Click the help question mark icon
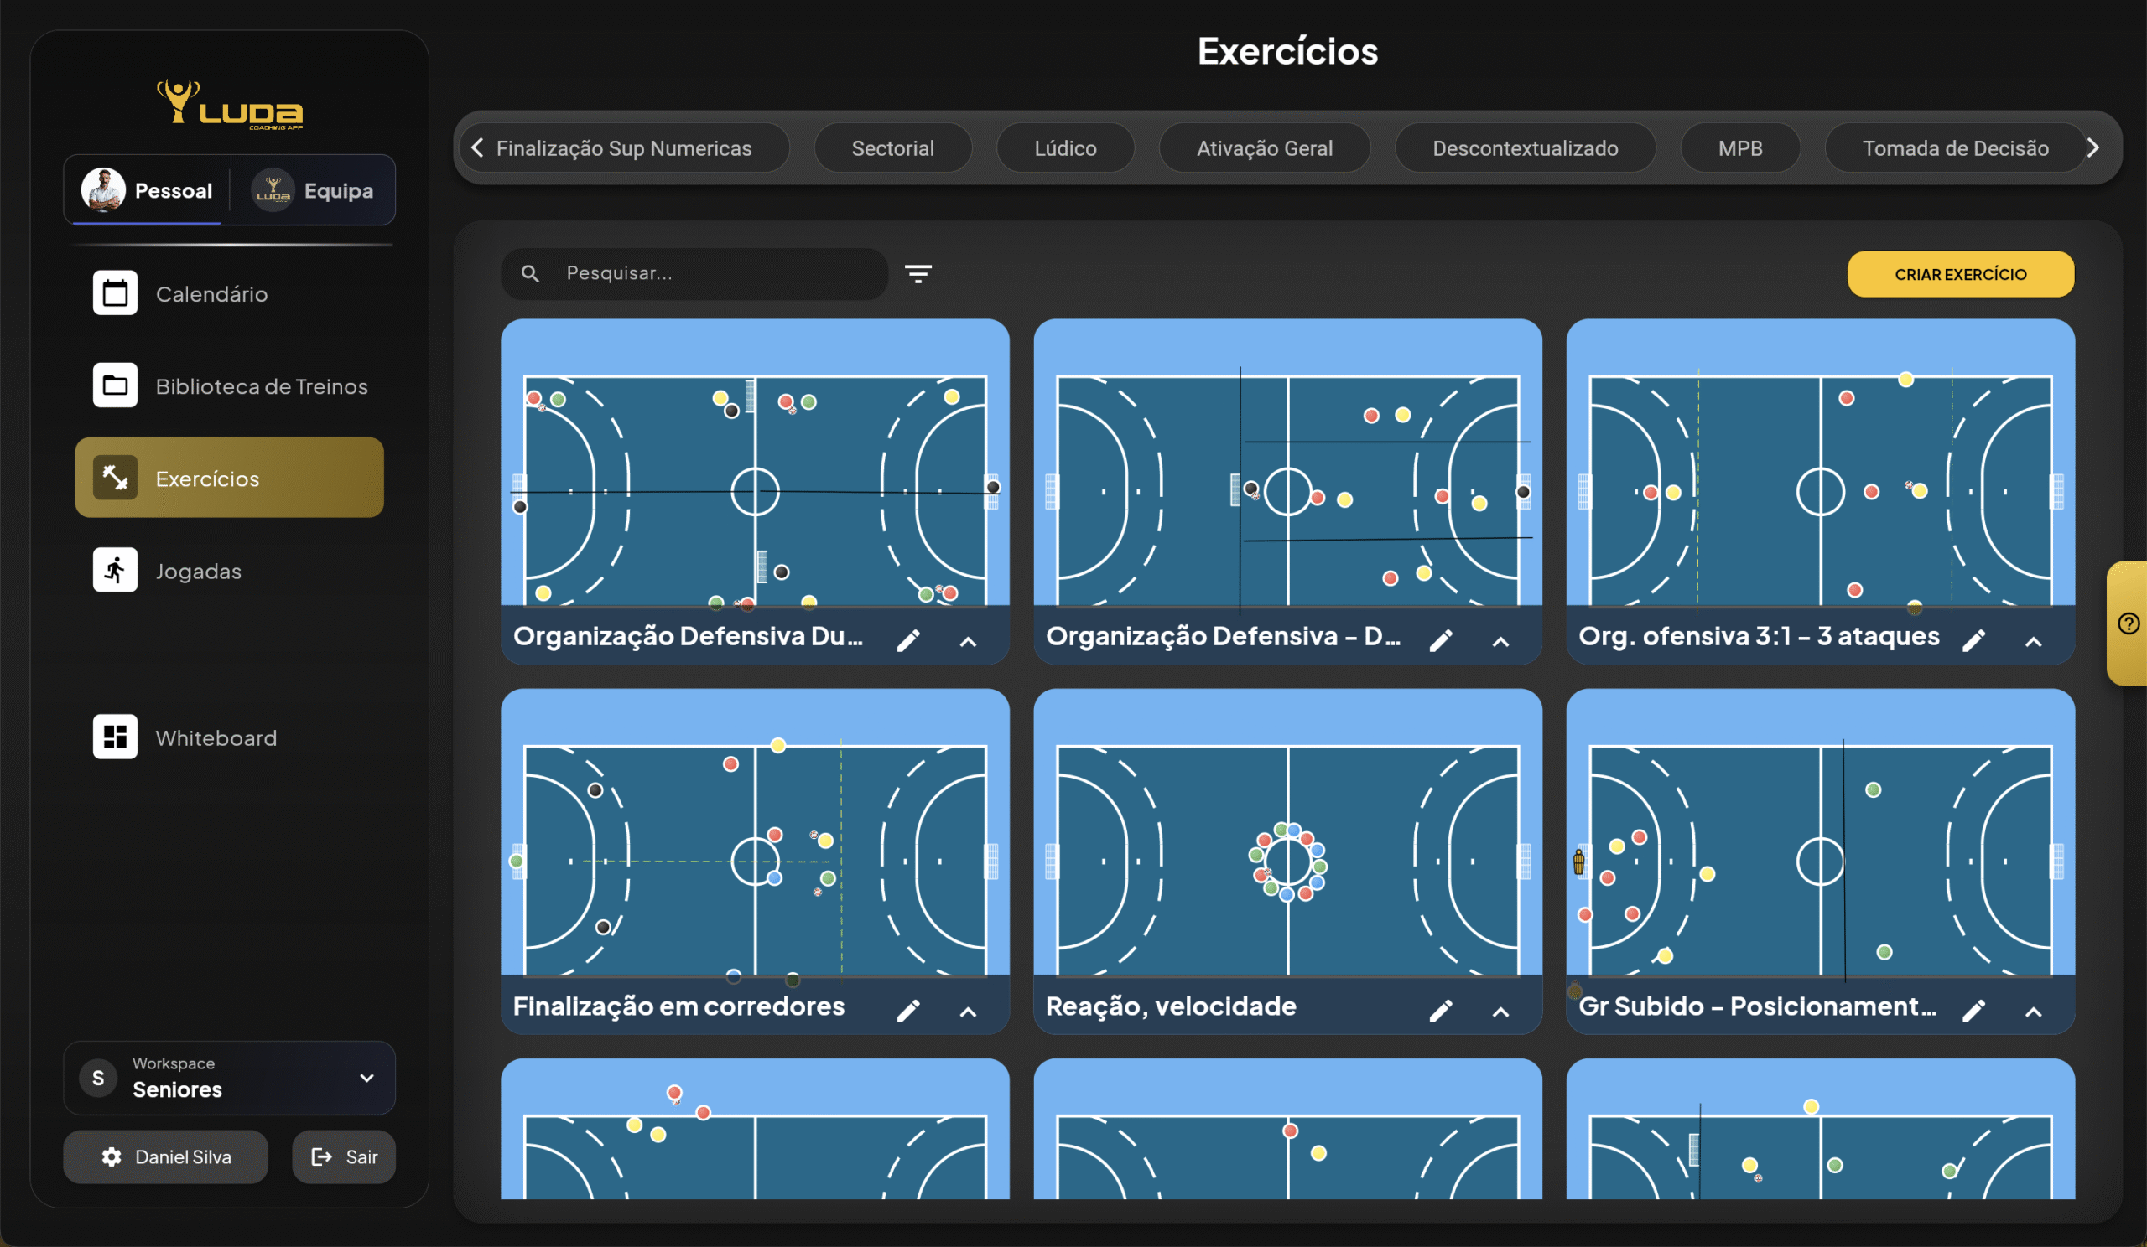The height and width of the screenshot is (1247, 2147). click(x=2129, y=623)
